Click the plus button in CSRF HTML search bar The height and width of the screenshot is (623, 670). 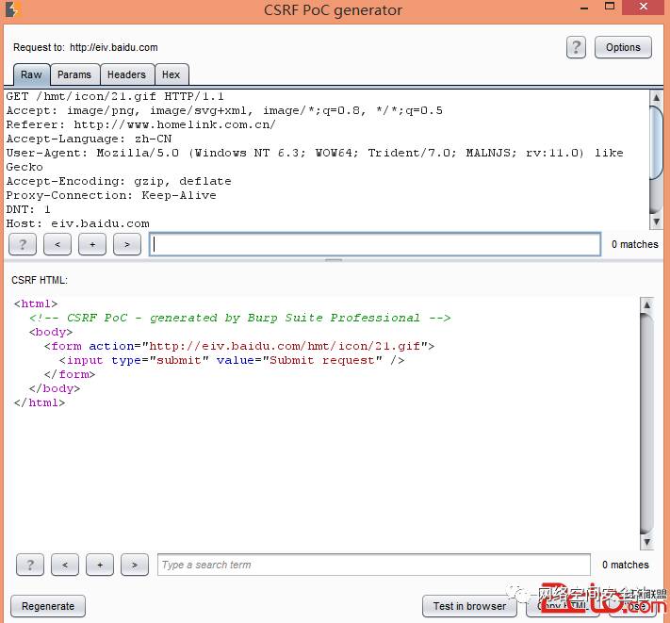point(100,565)
